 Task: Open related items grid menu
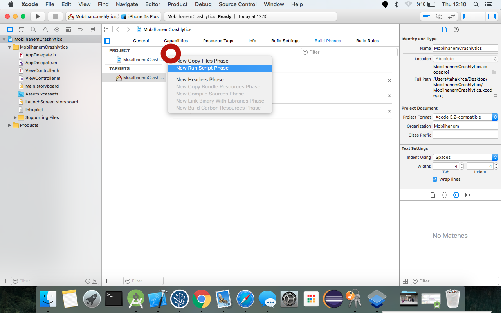tap(106, 29)
